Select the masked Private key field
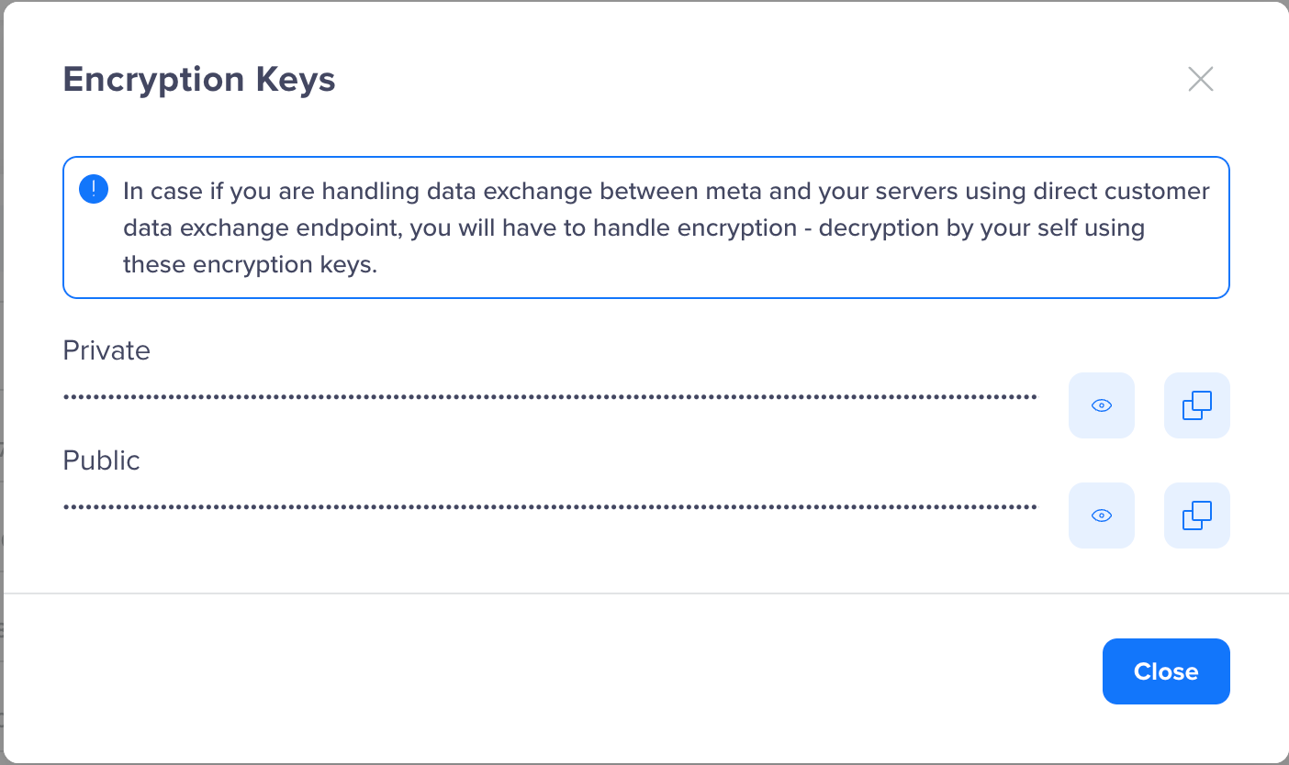This screenshot has width=1289, height=765. 549,394
